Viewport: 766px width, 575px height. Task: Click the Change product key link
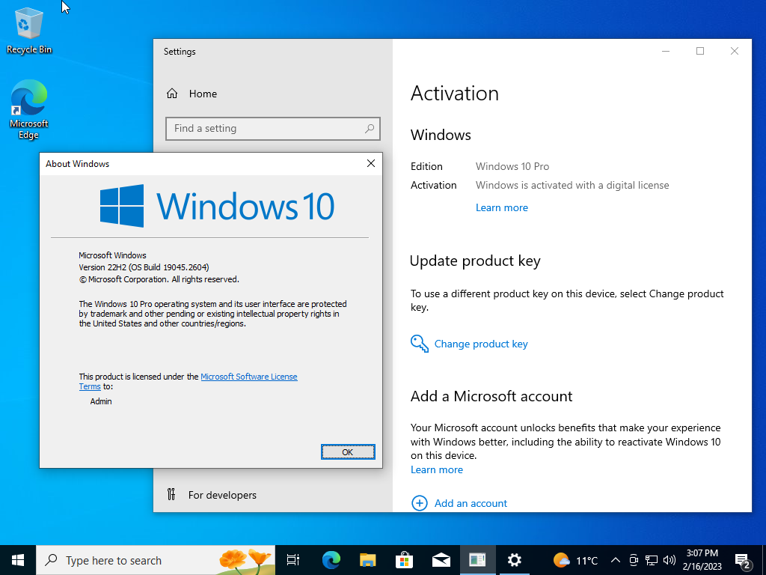tap(481, 344)
